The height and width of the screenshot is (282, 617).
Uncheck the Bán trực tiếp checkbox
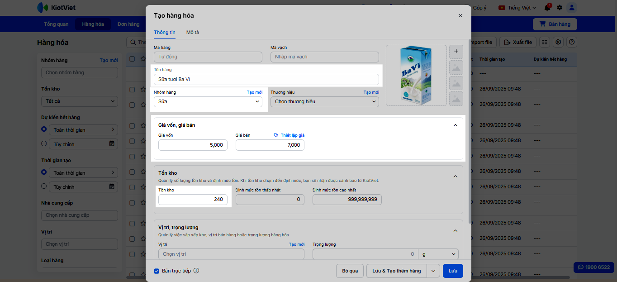coord(157,271)
